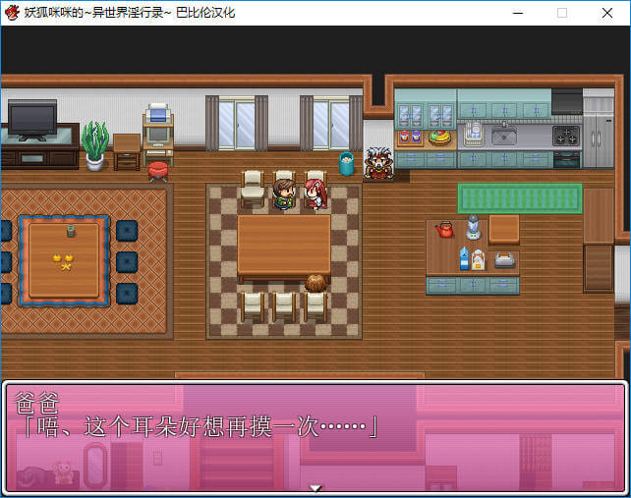This screenshot has height=498, width=631.
Task: Select the brown-haired character seated below table
Action: pyautogui.click(x=315, y=287)
